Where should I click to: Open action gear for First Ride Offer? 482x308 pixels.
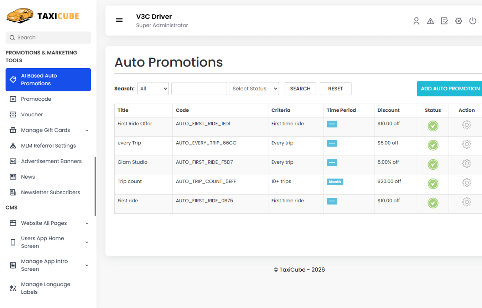pos(467,125)
